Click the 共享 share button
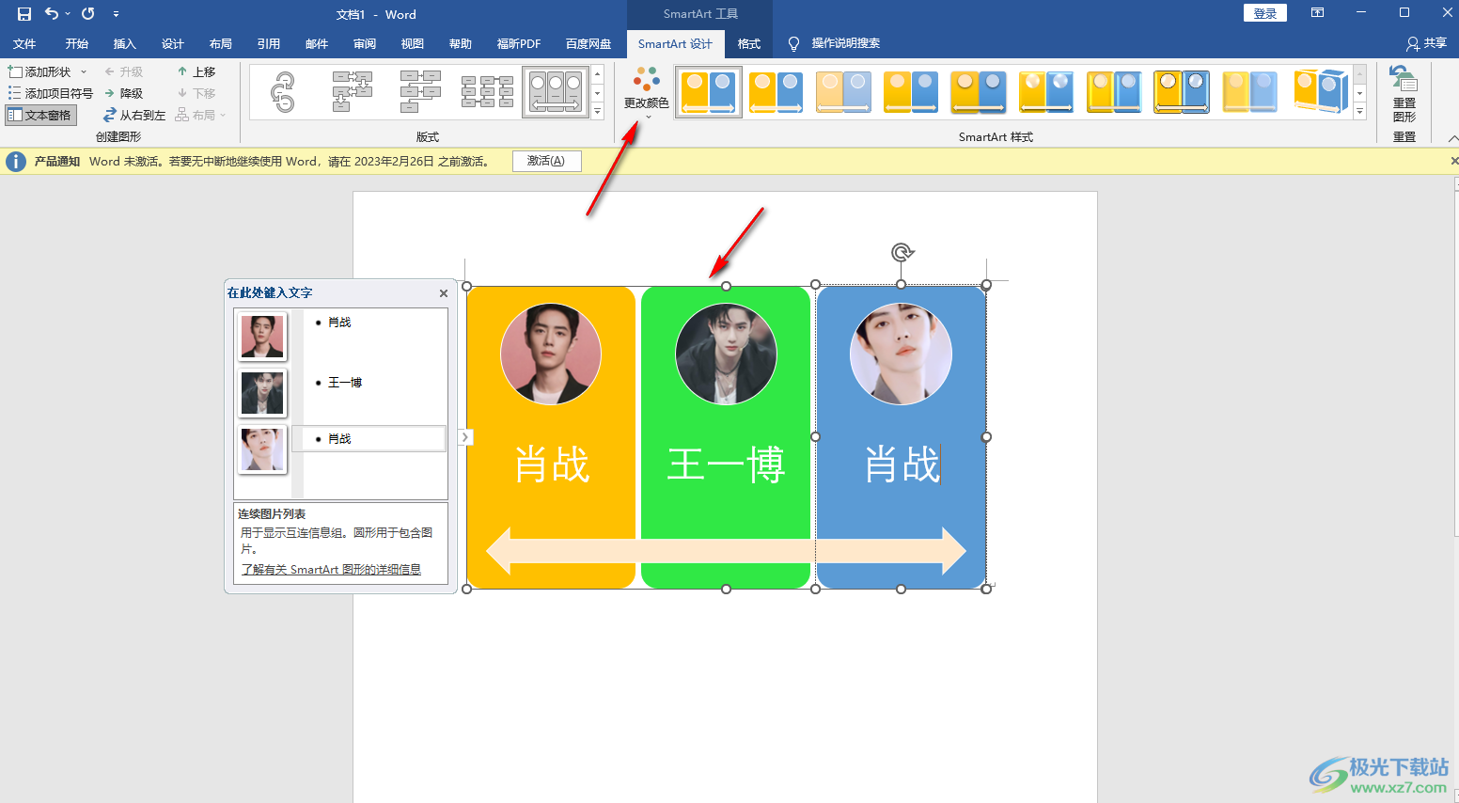1459x803 pixels. tap(1426, 43)
